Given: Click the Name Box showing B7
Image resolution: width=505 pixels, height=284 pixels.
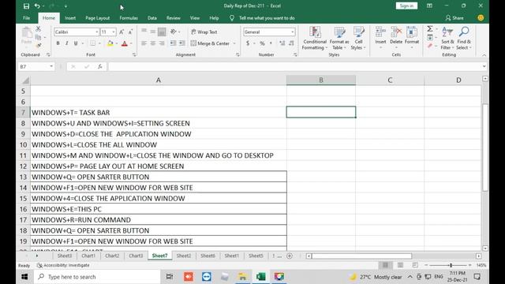Looking at the screenshot, I should (x=36, y=66).
